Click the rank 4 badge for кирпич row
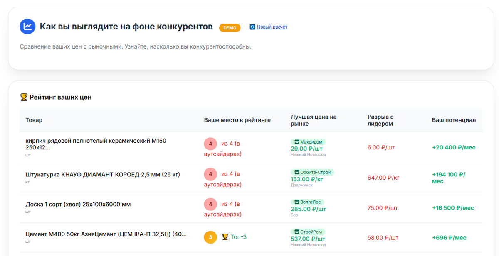The height and width of the screenshot is (256, 499). coord(210,144)
